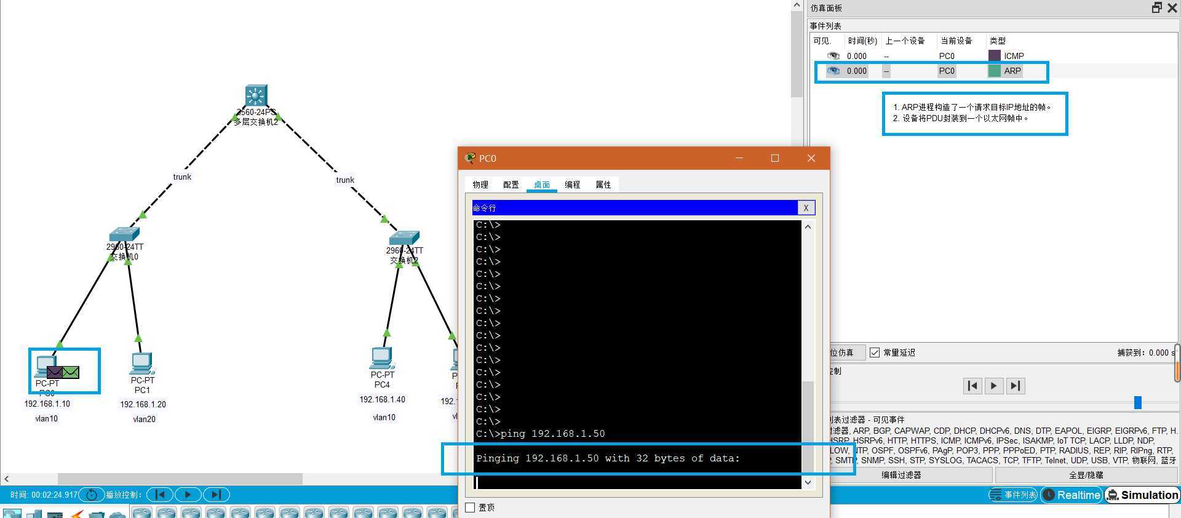Close the simulation panel

point(1172,7)
